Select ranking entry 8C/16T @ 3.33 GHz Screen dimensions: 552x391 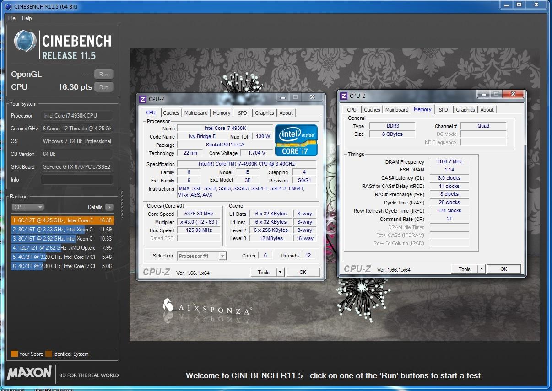tap(62, 230)
